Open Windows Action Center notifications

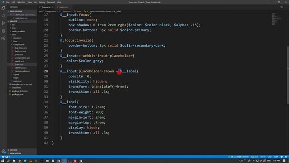pos(284,161)
